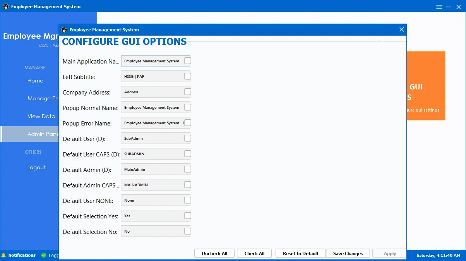Image resolution: width=466 pixels, height=261 pixels.
Task: Click the main window app logo icon
Action: tap(6, 7)
